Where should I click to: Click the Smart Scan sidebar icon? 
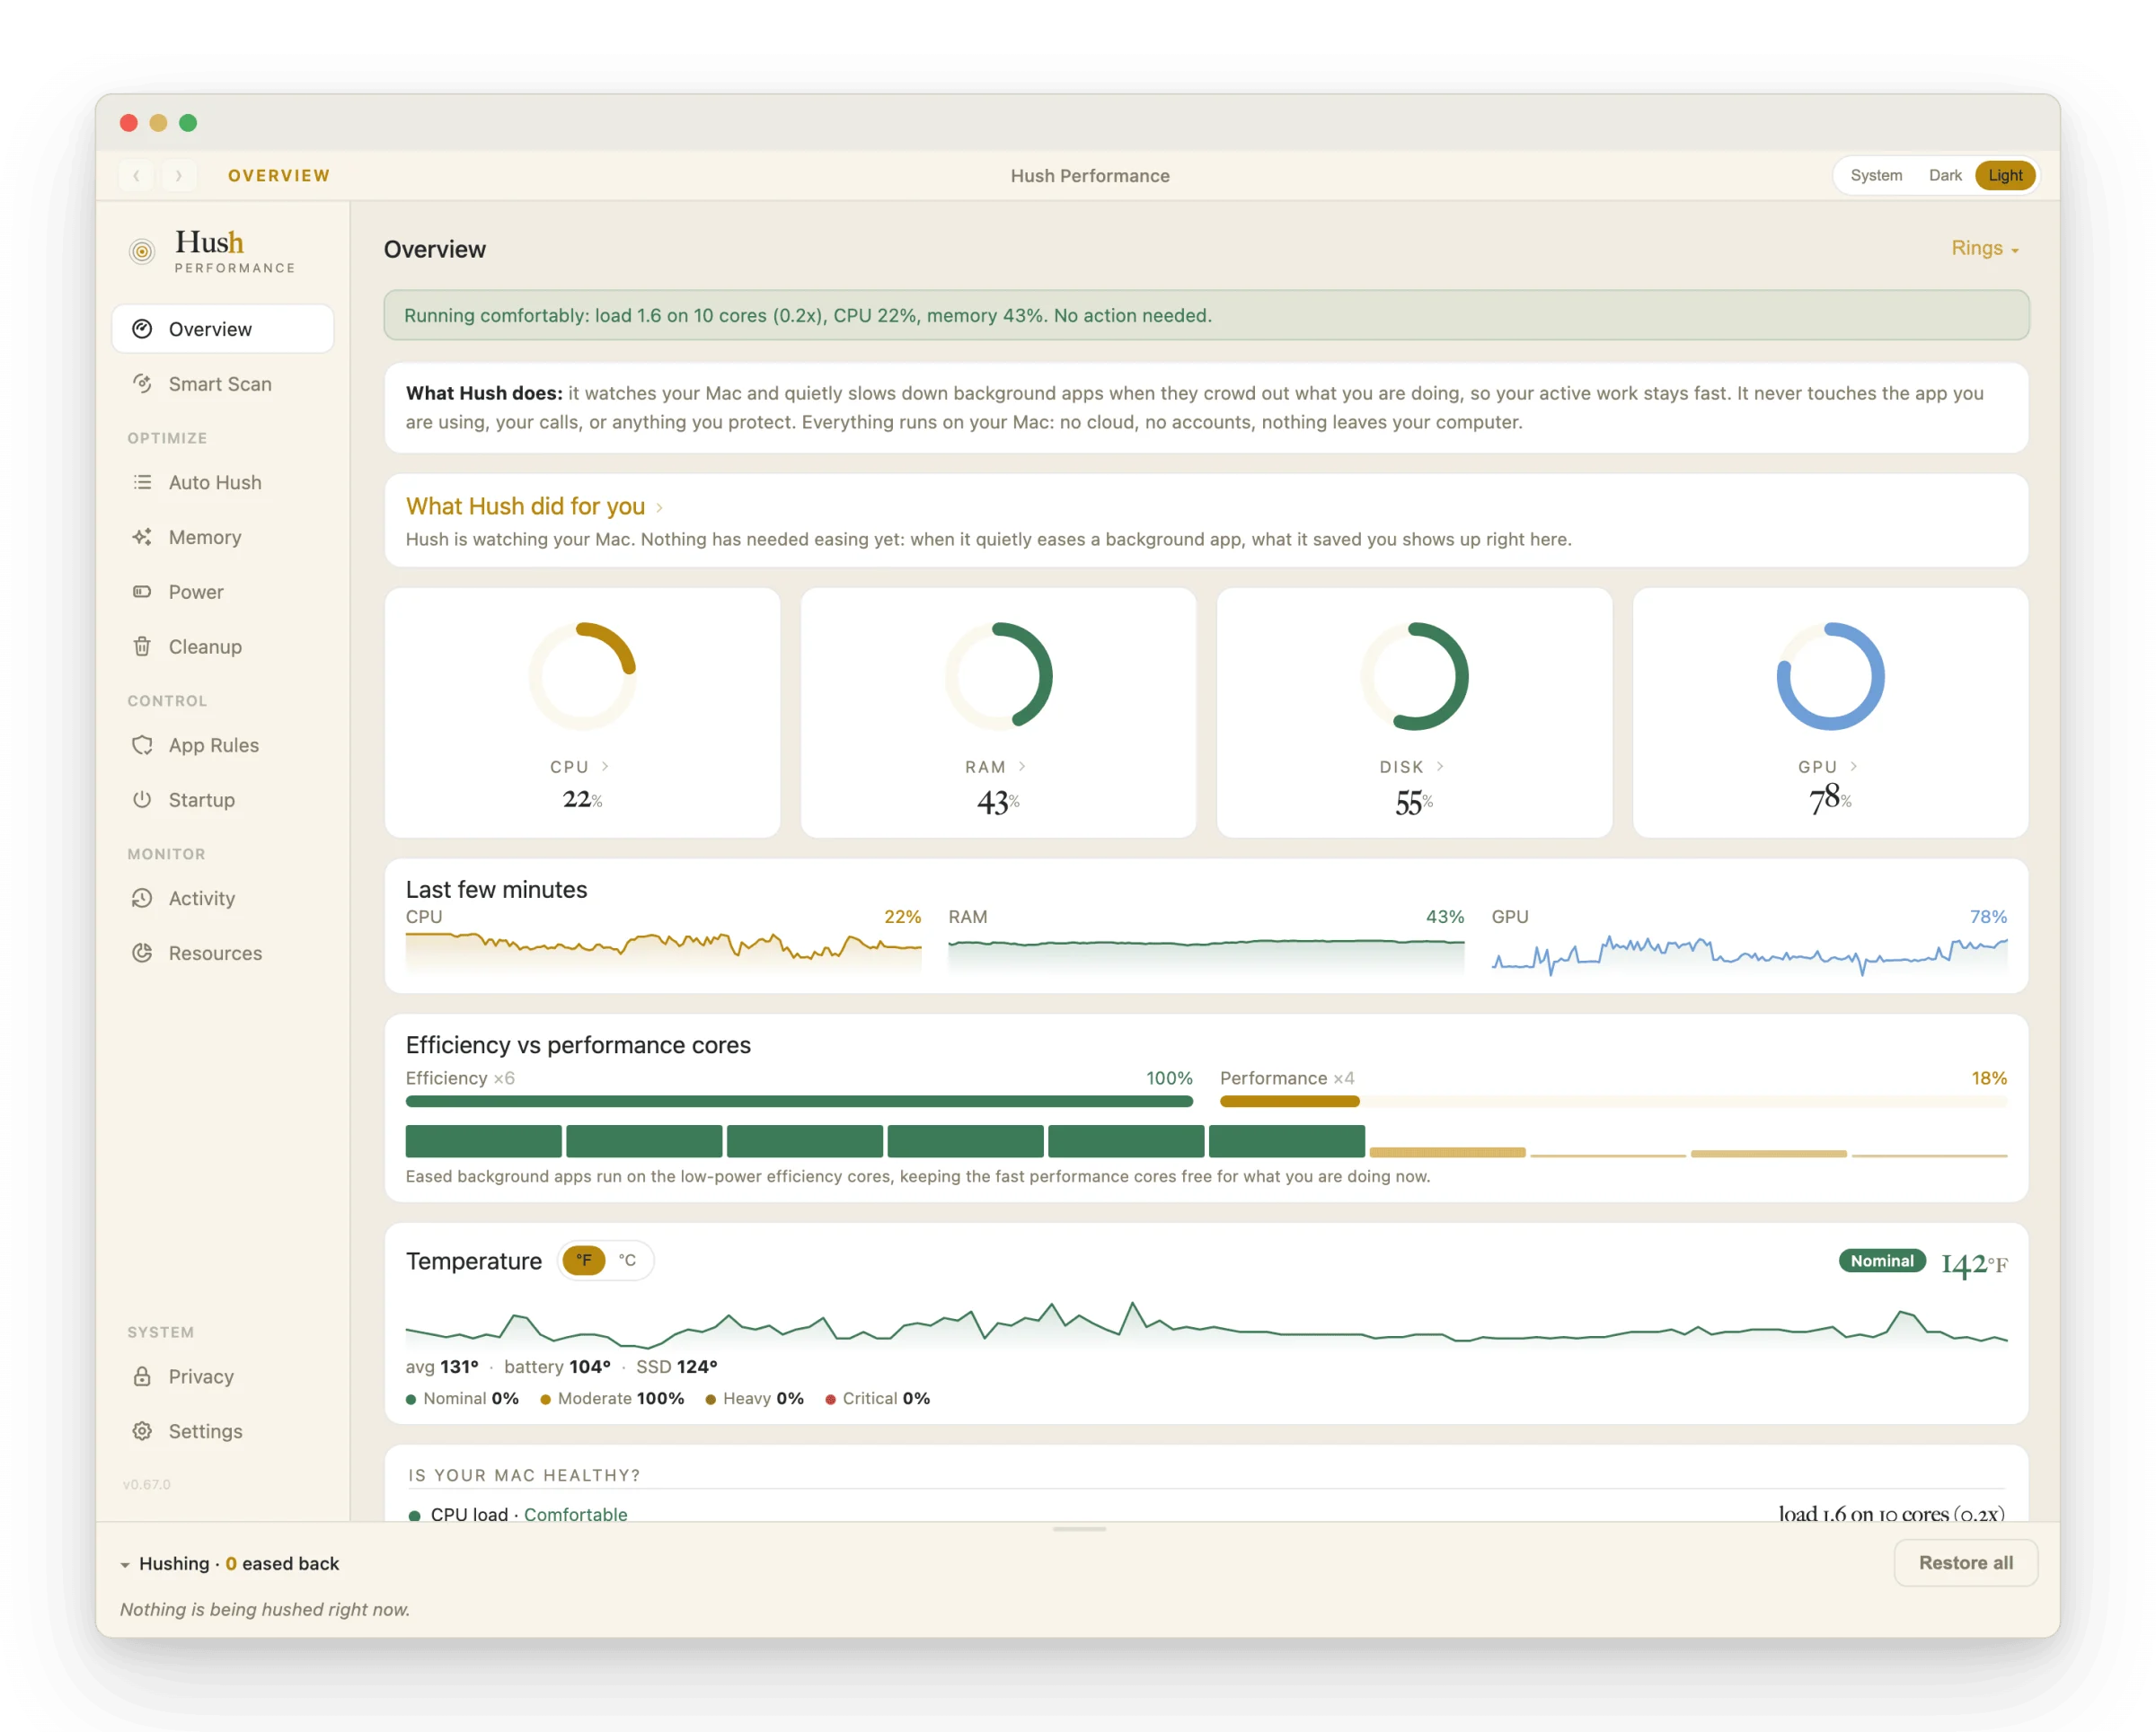click(x=142, y=383)
